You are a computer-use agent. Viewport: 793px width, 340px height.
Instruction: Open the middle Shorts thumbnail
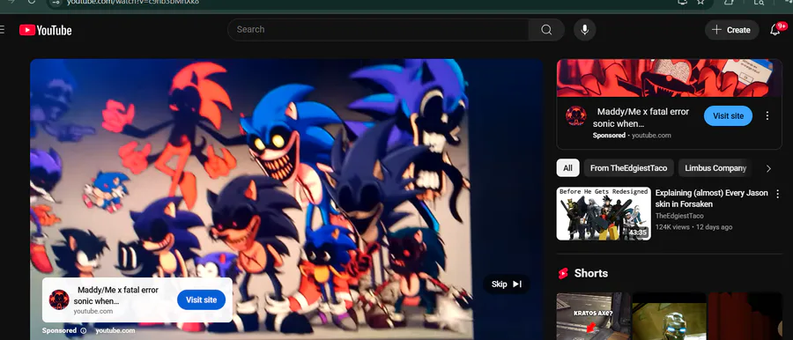tap(669, 316)
